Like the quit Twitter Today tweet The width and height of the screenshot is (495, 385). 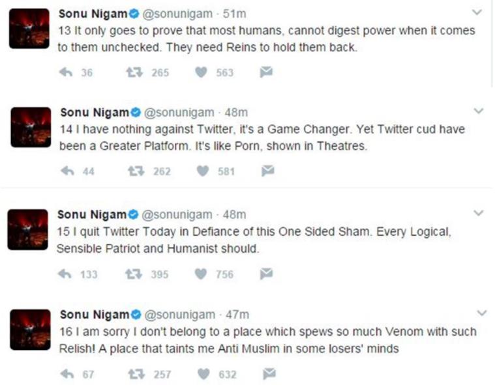[202, 274]
